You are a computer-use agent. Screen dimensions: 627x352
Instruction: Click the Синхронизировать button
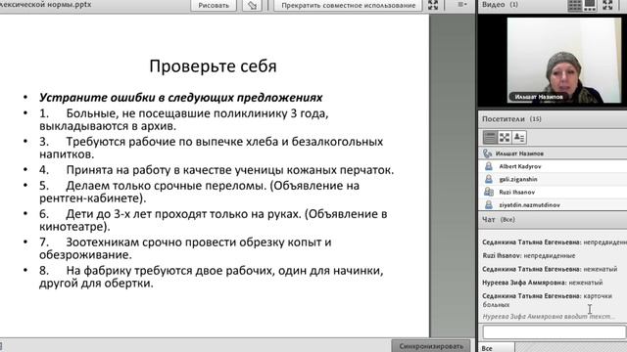click(x=431, y=346)
